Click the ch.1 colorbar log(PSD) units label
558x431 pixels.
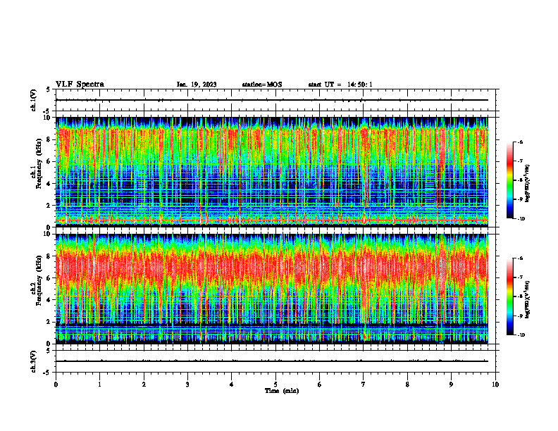(528, 183)
